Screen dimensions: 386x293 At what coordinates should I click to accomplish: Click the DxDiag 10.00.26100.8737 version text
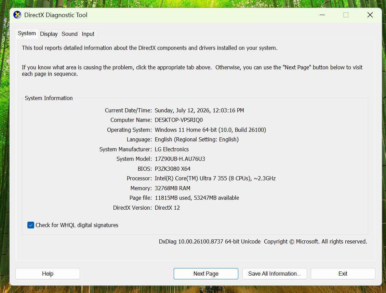[x=210, y=242]
